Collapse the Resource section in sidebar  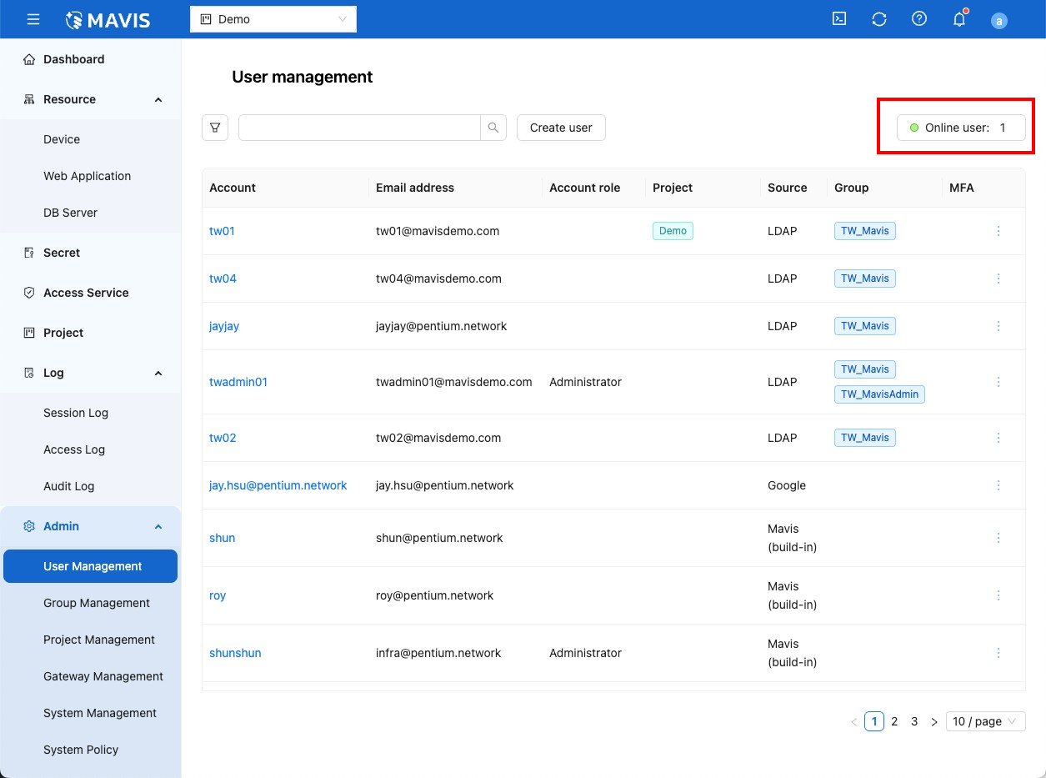(x=158, y=100)
